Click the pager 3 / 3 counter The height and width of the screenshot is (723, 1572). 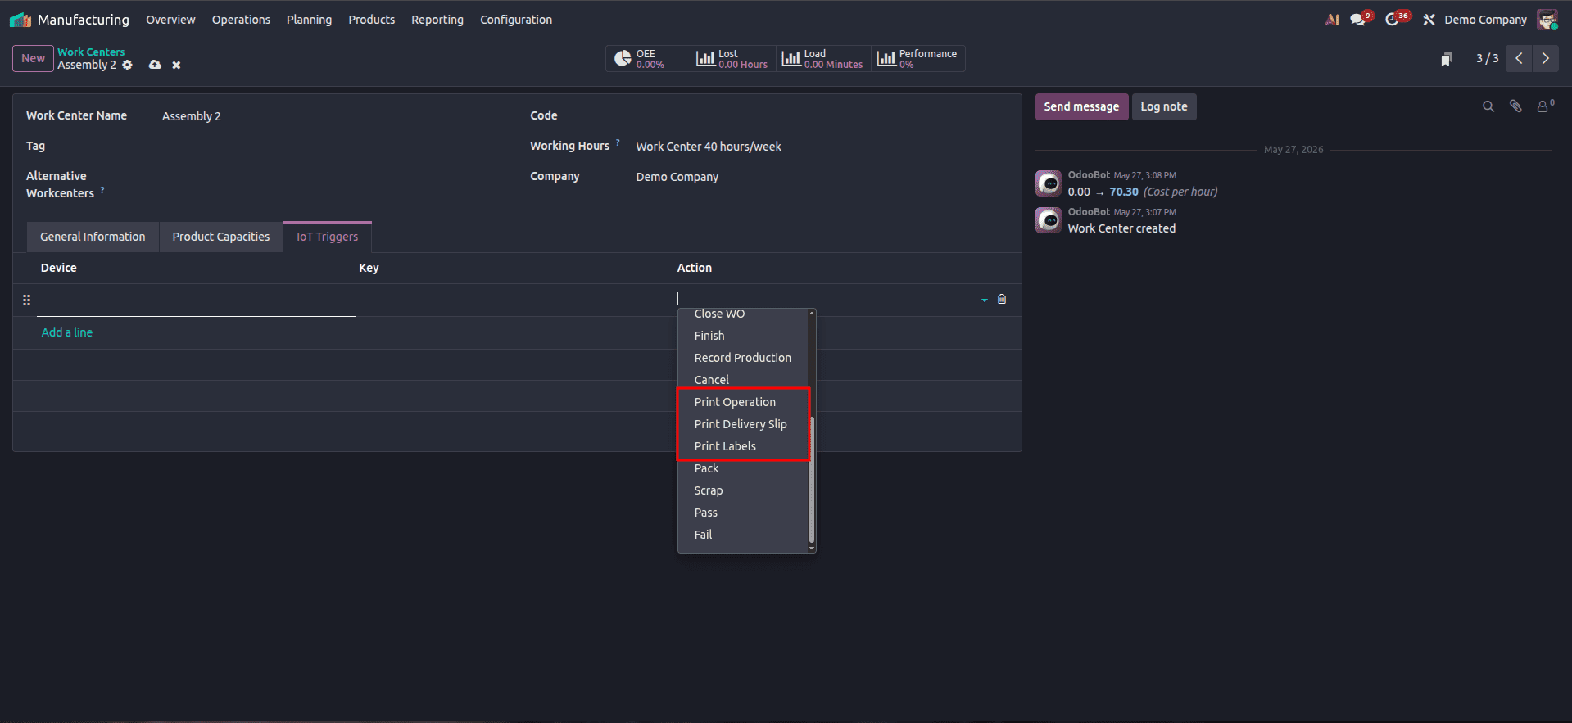point(1487,59)
